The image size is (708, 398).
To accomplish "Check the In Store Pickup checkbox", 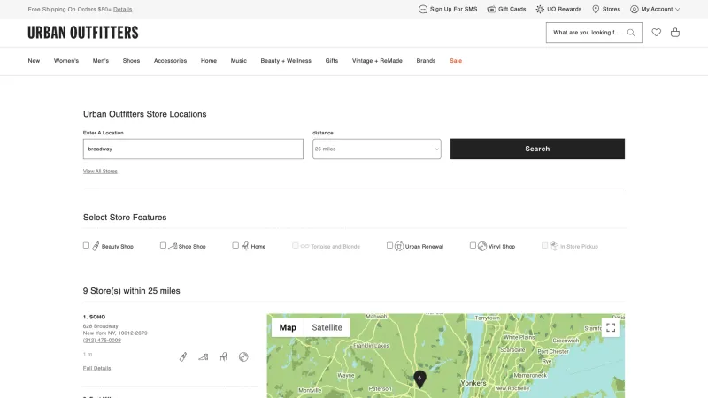I will (x=544, y=246).
